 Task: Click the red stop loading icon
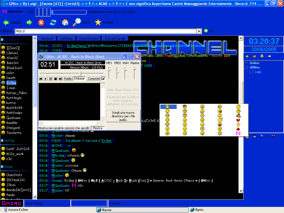point(41,22)
